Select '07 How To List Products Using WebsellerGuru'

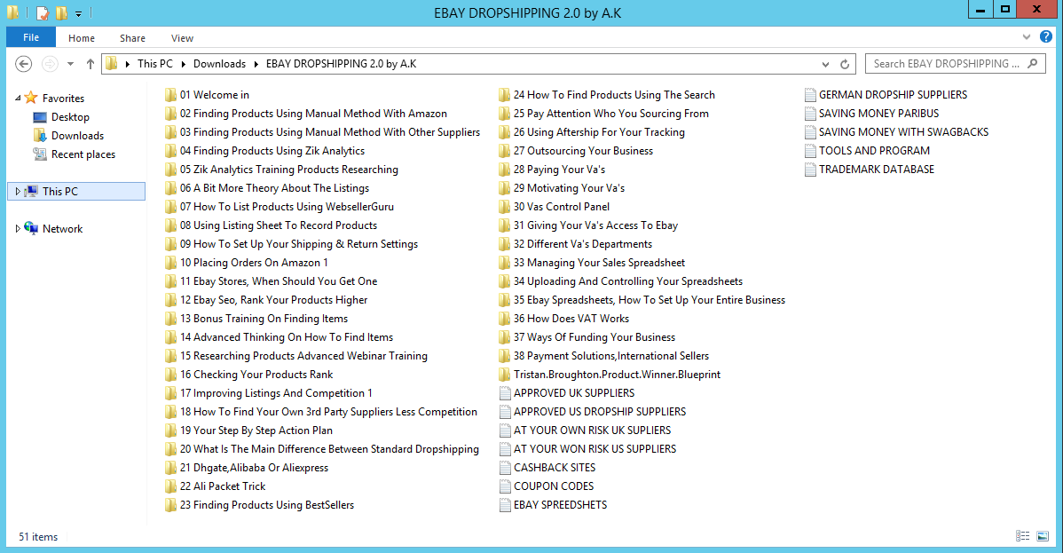click(287, 206)
